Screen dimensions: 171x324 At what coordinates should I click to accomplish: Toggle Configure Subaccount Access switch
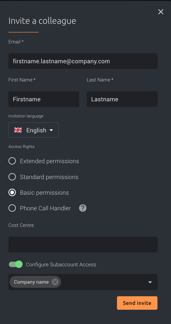point(16,264)
